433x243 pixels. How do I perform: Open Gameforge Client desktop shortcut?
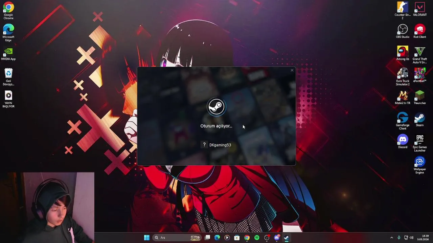coord(403,121)
